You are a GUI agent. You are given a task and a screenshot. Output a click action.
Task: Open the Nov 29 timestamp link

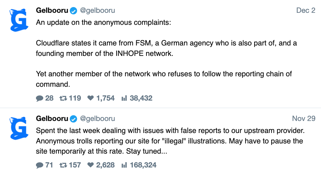[303, 119]
